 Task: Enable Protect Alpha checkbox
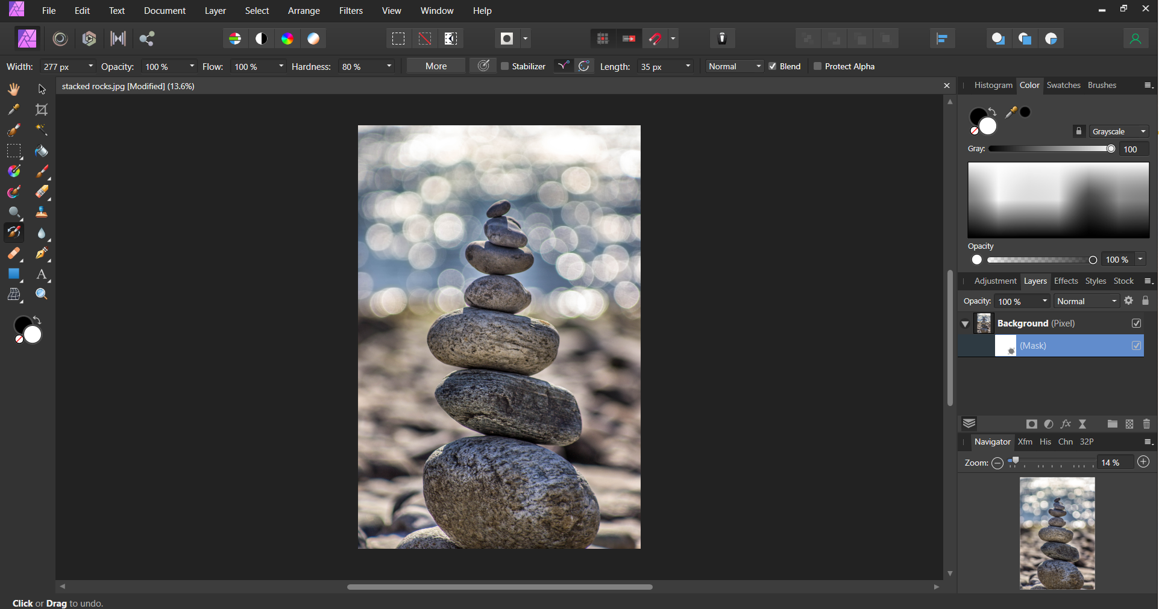point(817,66)
